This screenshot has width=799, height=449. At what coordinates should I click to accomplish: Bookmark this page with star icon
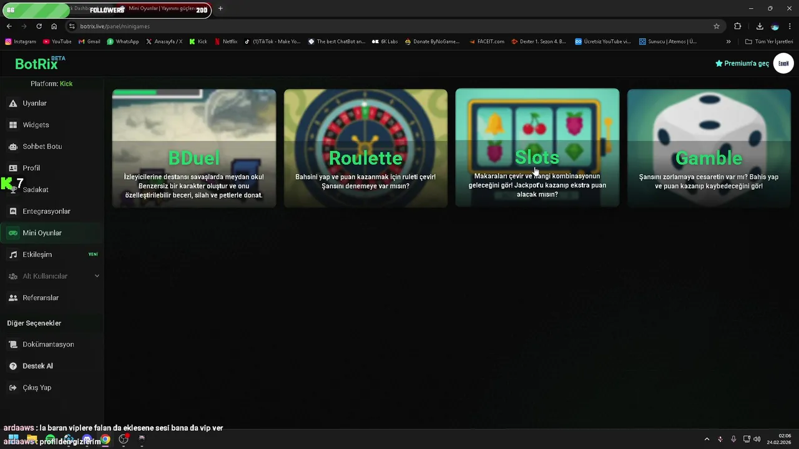coord(717,26)
